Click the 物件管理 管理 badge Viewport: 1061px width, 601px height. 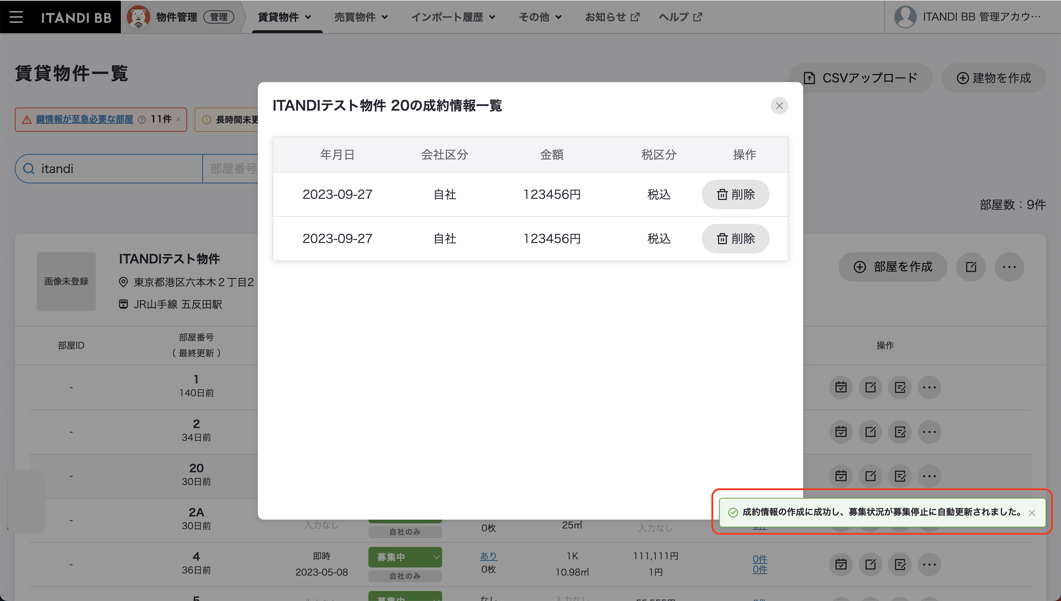(219, 17)
